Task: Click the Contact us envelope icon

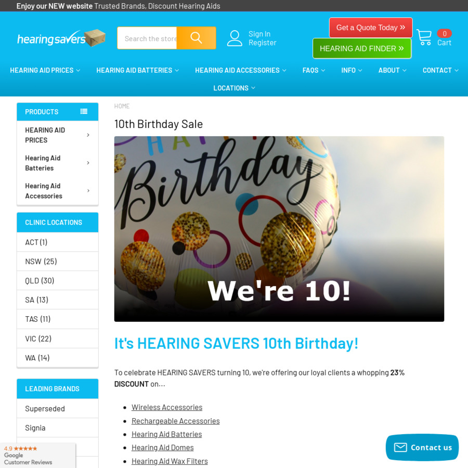Action: point(400,447)
